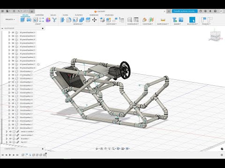Image resolution: width=225 pixels, height=168 pixels.
Task: Click the blue Consulte os planos button
Action: point(185,11)
